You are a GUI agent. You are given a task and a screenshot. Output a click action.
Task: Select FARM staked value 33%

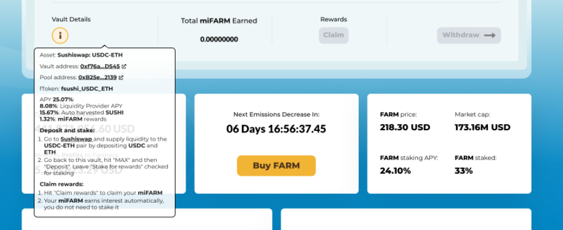click(x=464, y=171)
